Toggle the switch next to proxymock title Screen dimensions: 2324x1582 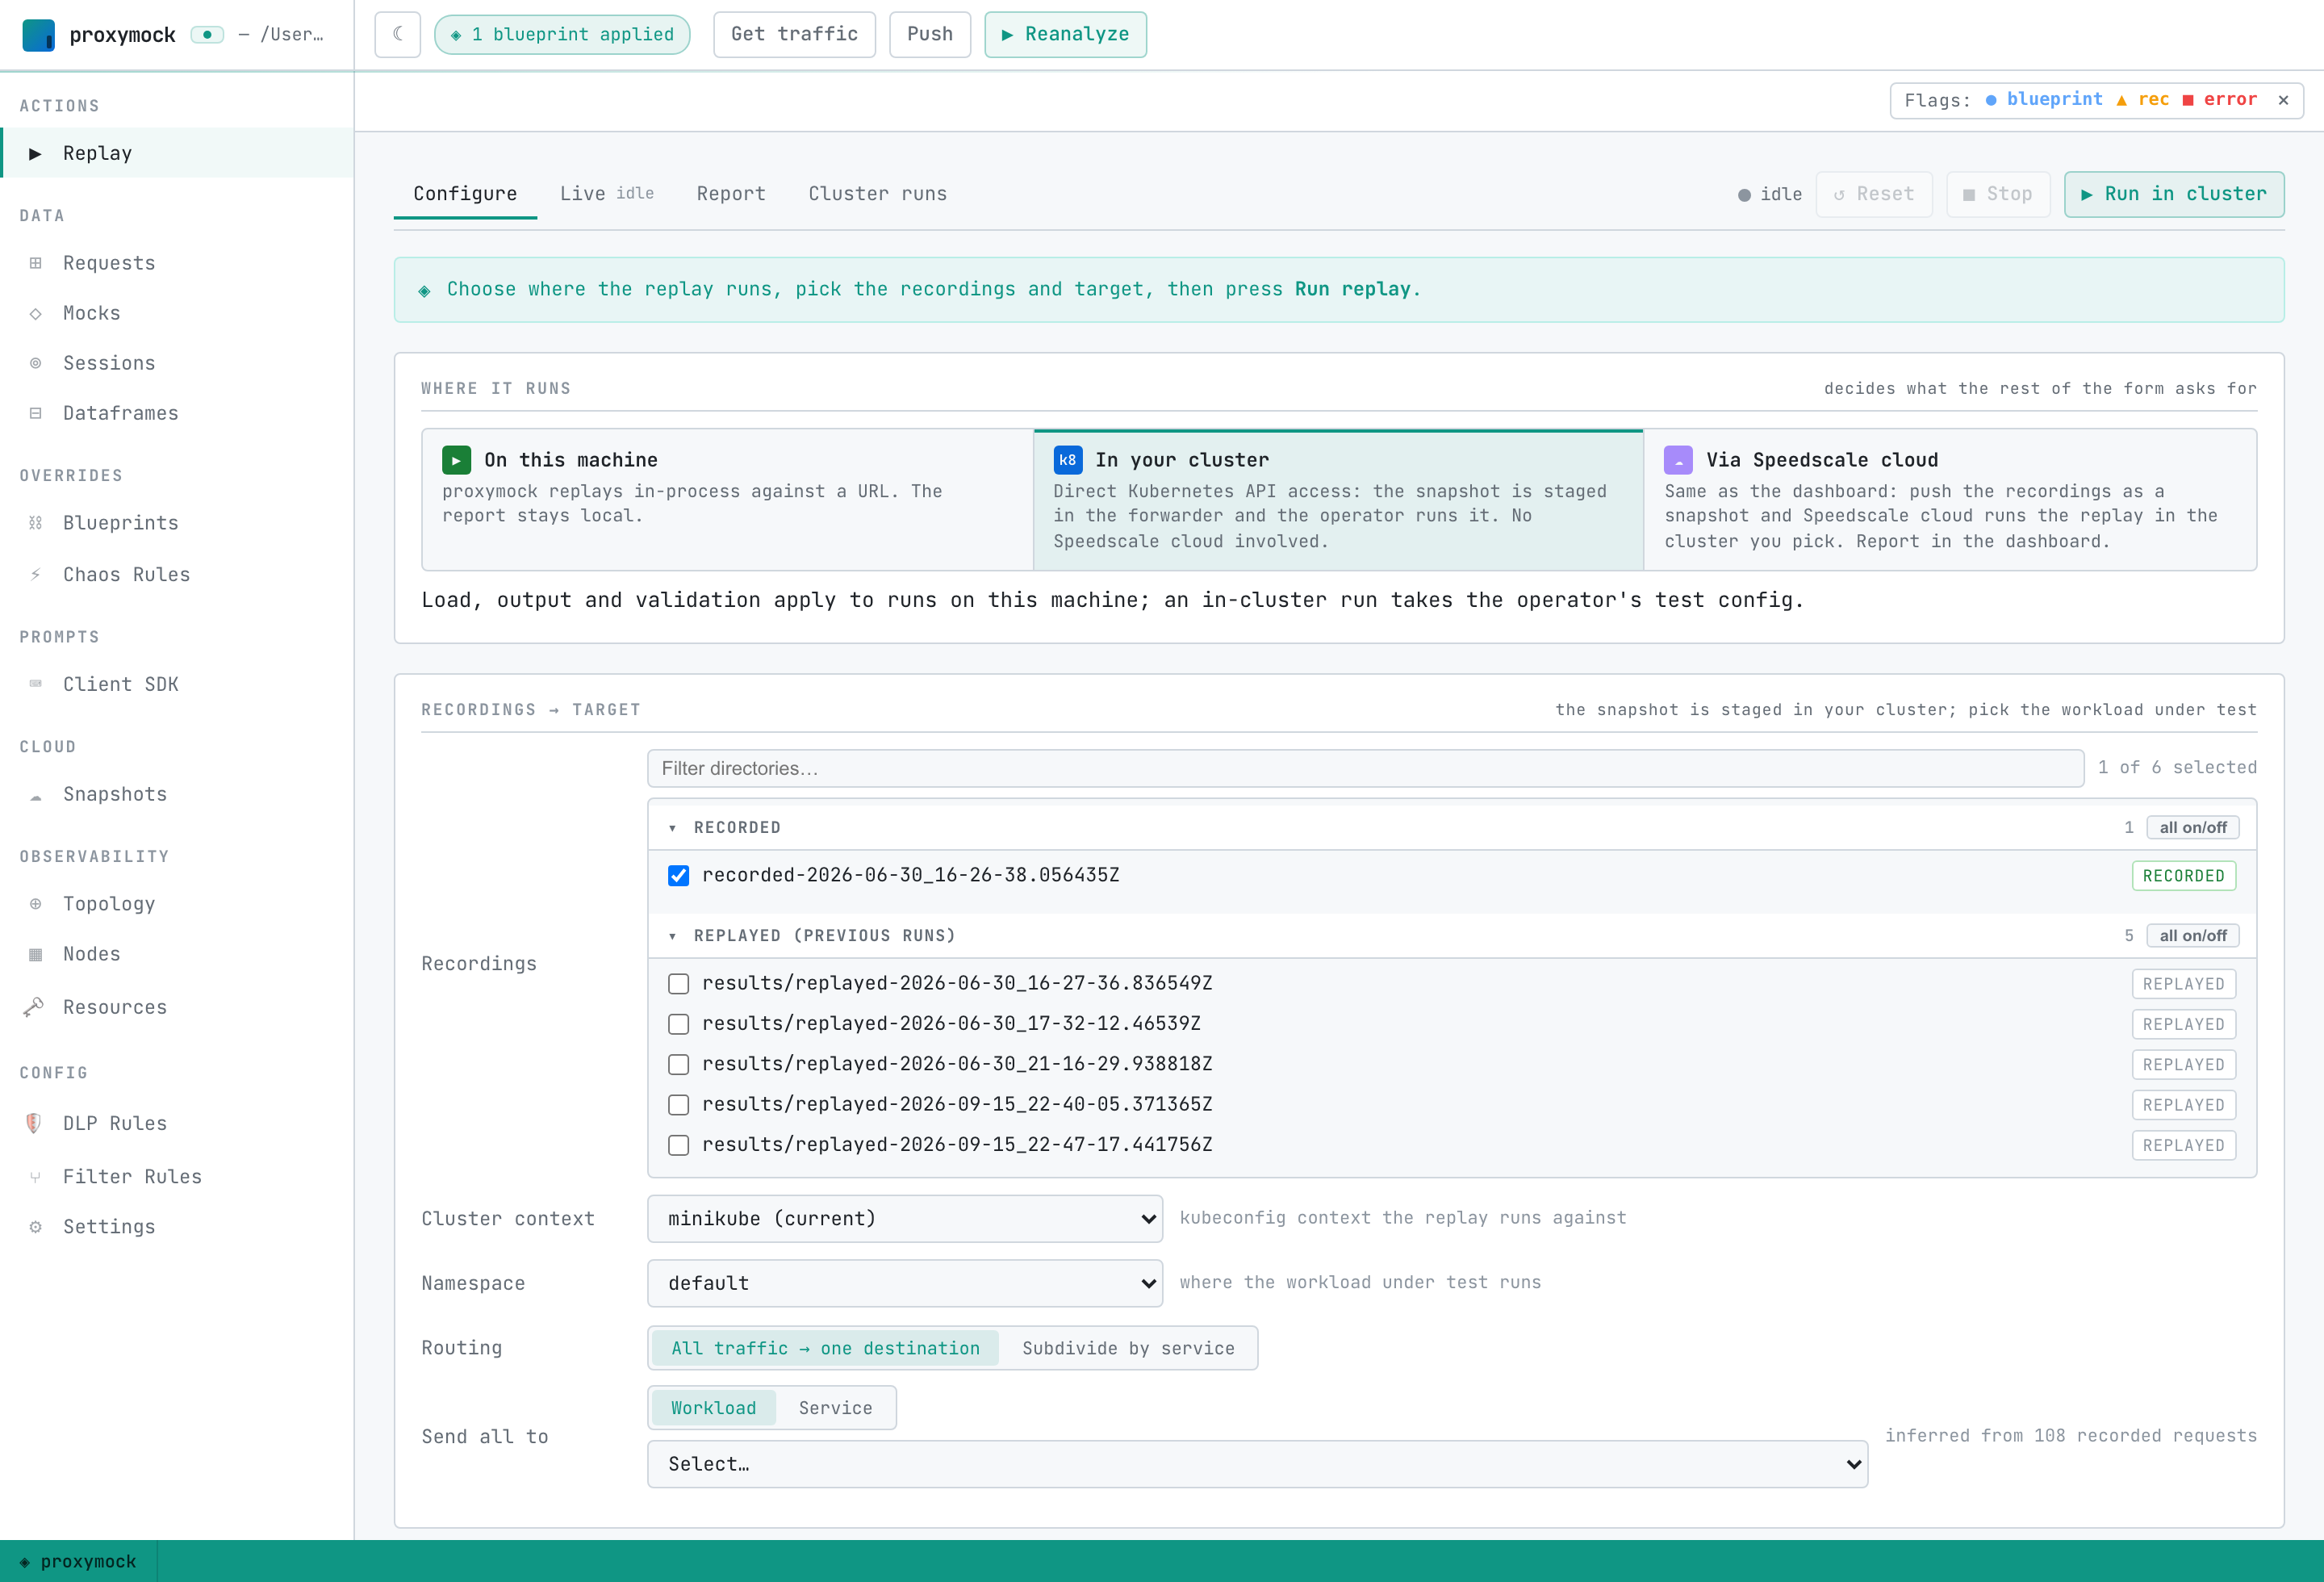pyautogui.click(x=207, y=35)
